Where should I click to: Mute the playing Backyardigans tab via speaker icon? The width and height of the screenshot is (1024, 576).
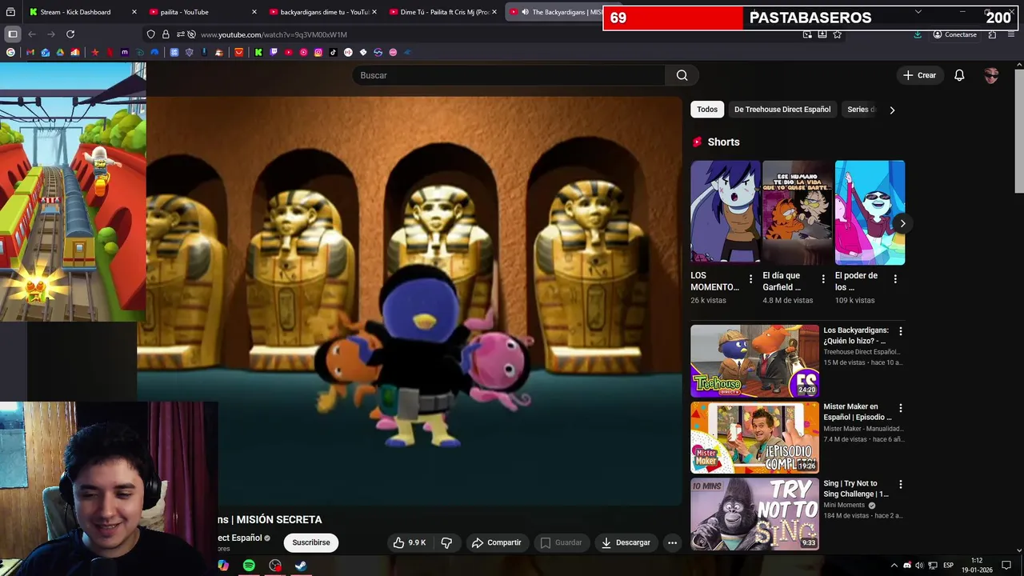tap(525, 12)
